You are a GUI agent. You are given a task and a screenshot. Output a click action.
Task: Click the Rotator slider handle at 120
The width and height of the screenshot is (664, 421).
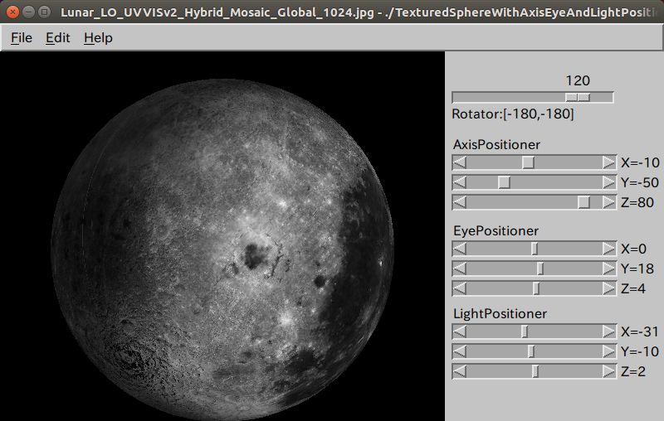click(578, 98)
